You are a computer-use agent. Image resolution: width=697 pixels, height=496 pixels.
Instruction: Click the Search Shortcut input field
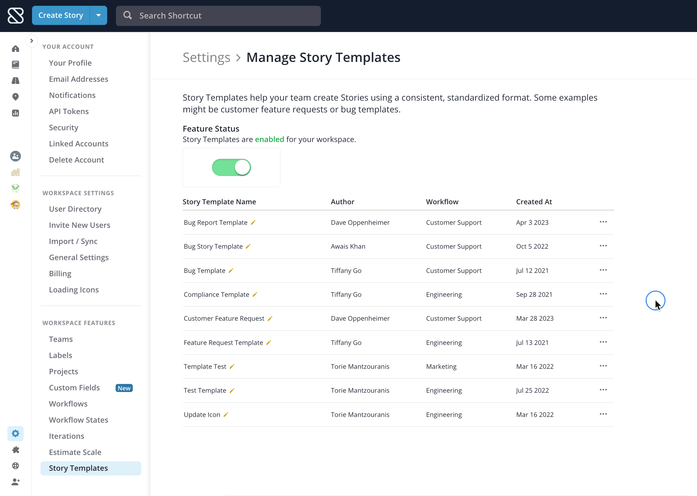pyautogui.click(x=218, y=16)
